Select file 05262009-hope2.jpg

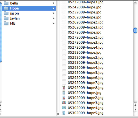[x=86, y=22]
